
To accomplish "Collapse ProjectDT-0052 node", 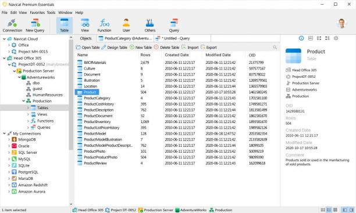I will click(9, 64).
